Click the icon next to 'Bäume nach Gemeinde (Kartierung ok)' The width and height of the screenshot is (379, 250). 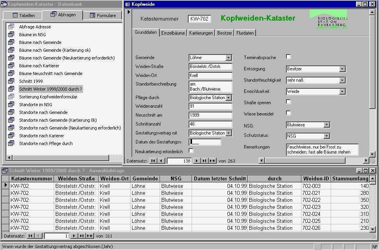tap(11, 50)
